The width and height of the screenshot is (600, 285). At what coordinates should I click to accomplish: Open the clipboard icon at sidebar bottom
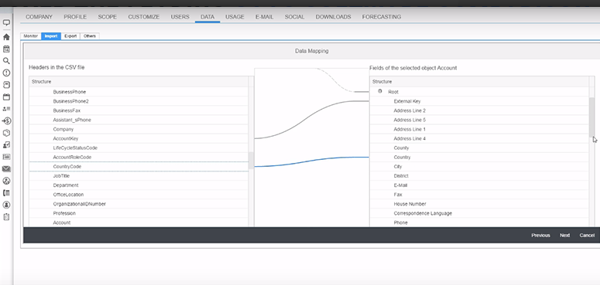point(6,217)
